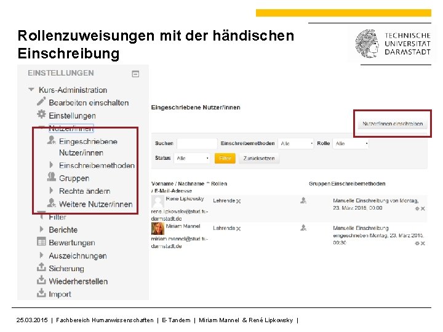Open the Einstellungen course settings link

point(73,116)
